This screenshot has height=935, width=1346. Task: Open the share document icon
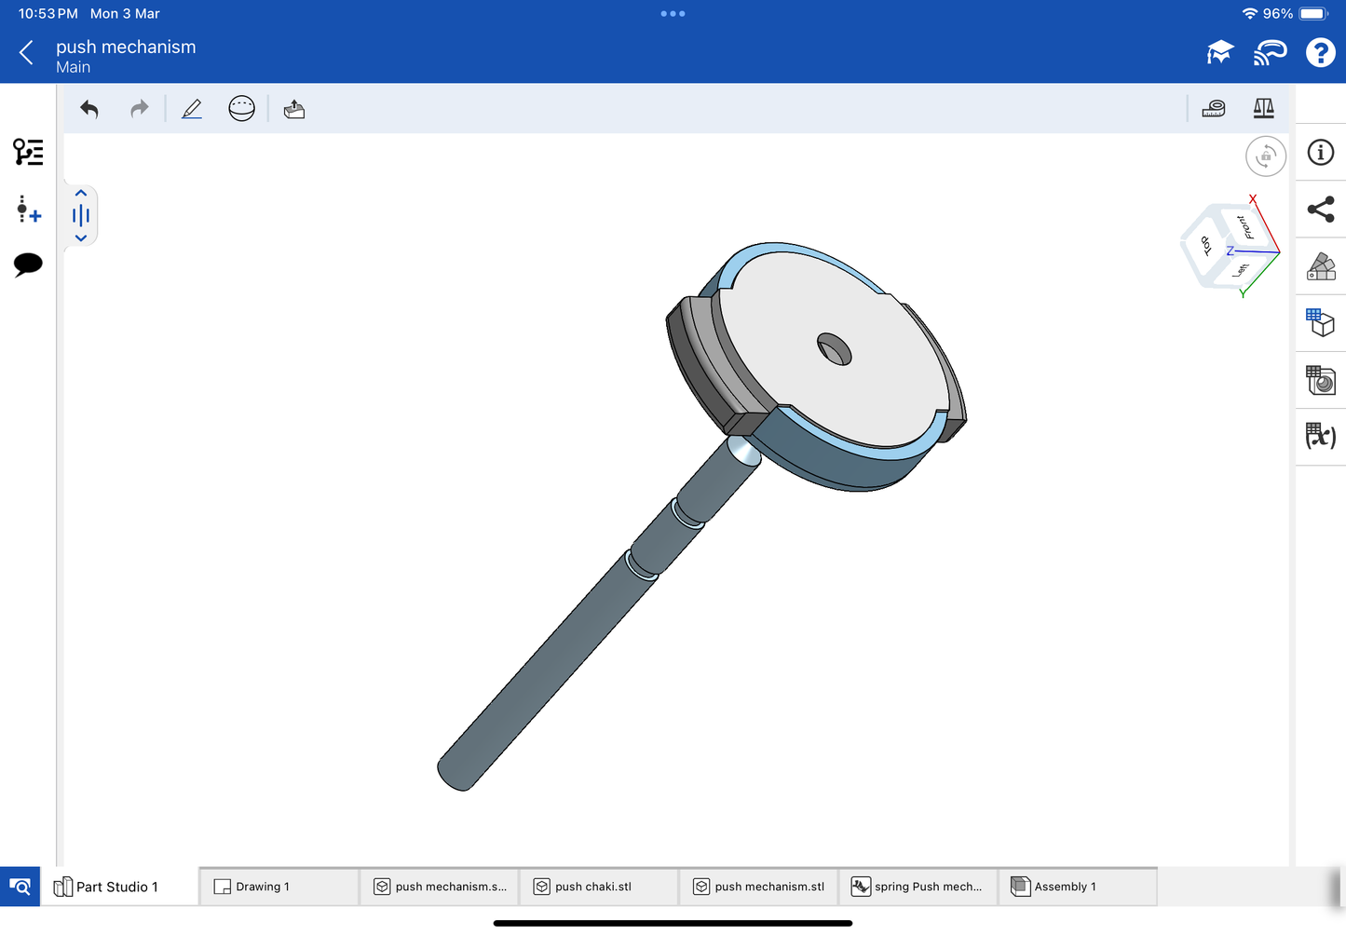tap(1320, 210)
